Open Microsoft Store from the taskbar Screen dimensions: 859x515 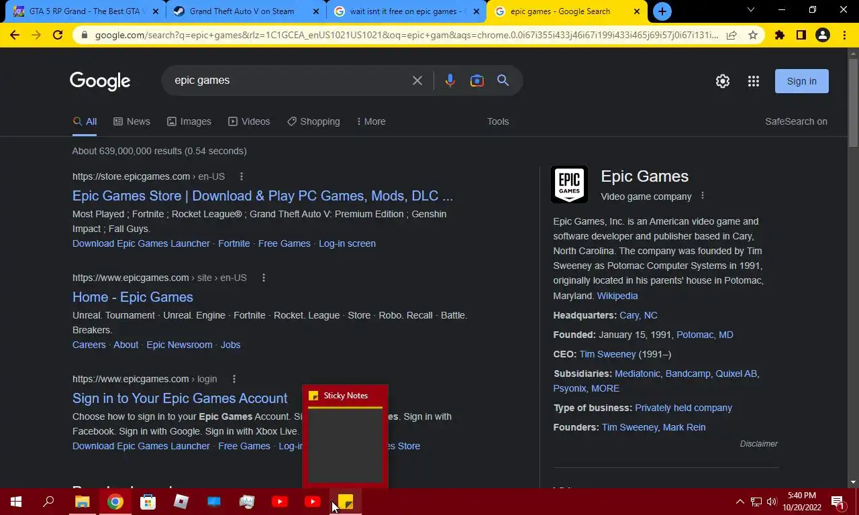pos(148,502)
